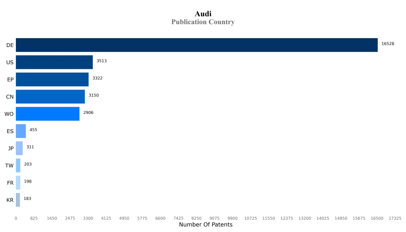This screenshot has height=232, width=406.
Task: Click the Number Of Patents axis label
Action: pyautogui.click(x=206, y=225)
